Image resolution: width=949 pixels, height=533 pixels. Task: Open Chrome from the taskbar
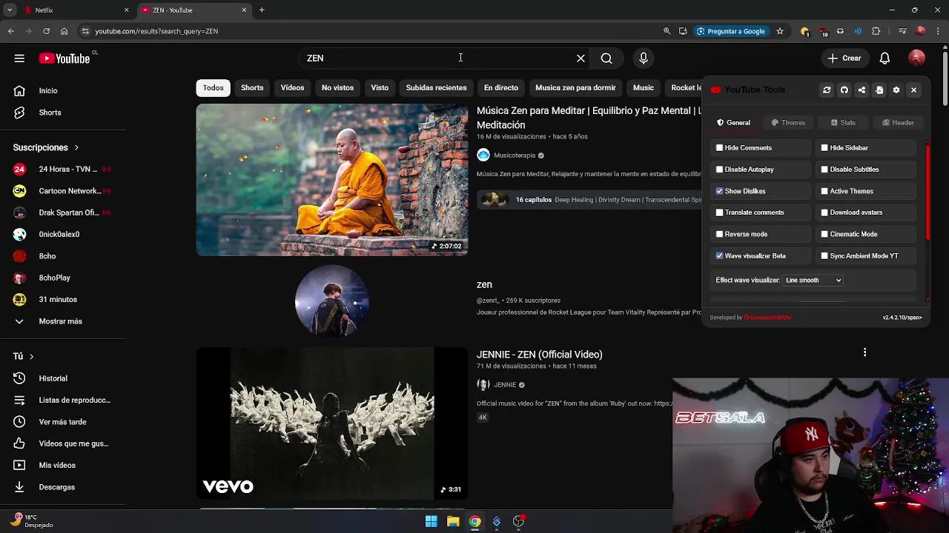pyautogui.click(x=474, y=521)
